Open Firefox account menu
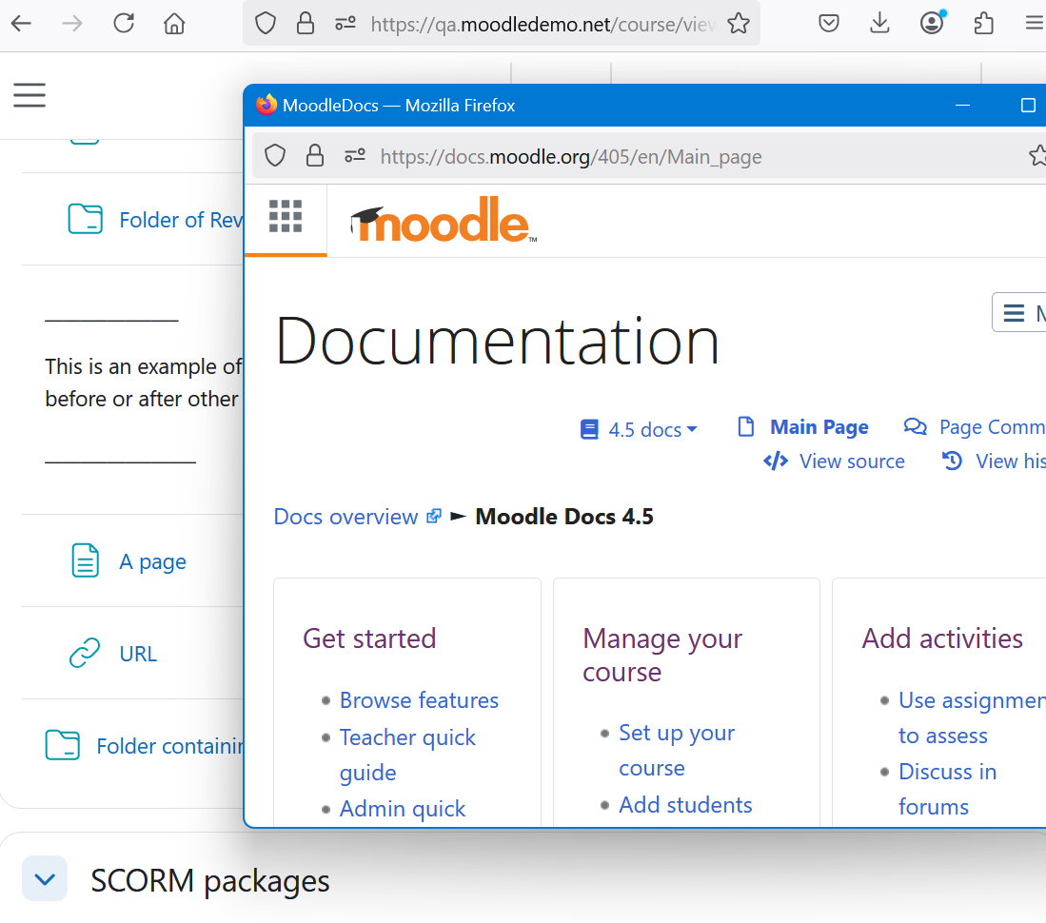The height and width of the screenshot is (923, 1046). (932, 23)
